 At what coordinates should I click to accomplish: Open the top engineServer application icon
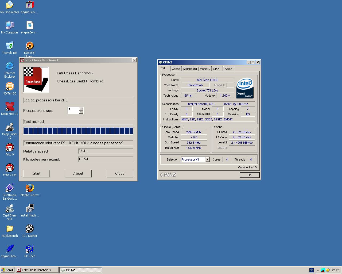click(x=30, y=7)
